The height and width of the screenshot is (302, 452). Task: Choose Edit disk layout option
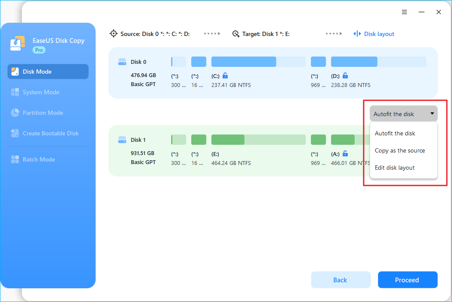404,167
